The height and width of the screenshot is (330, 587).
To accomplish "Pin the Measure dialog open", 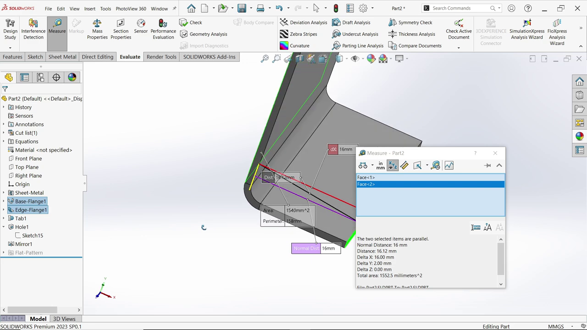I will [487, 165].
